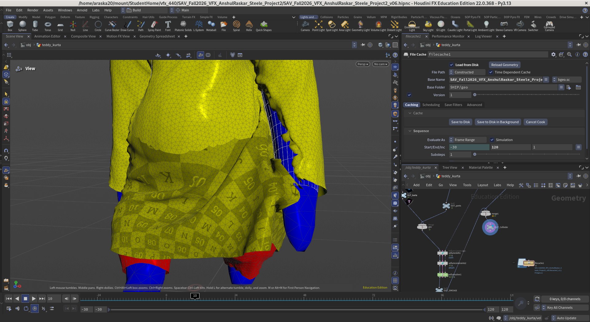Click the Reload Geometry button
The width and height of the screenshot is (590, 322).
click(x=505, y=65)
